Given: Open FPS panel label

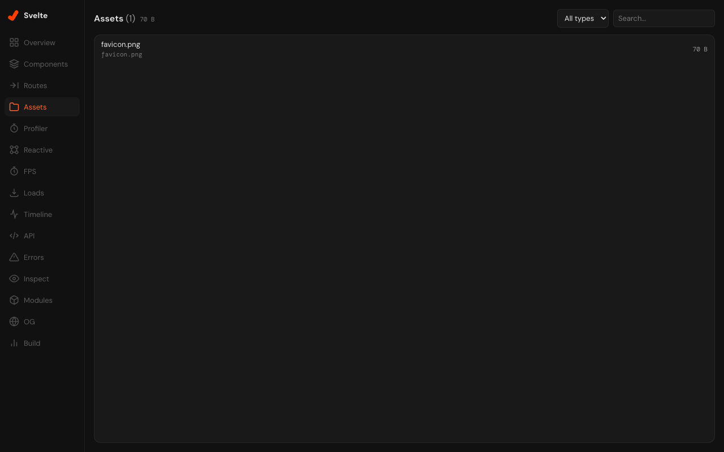Looking at the screenshot, I should pyautogui.click(x=30, y=171).
